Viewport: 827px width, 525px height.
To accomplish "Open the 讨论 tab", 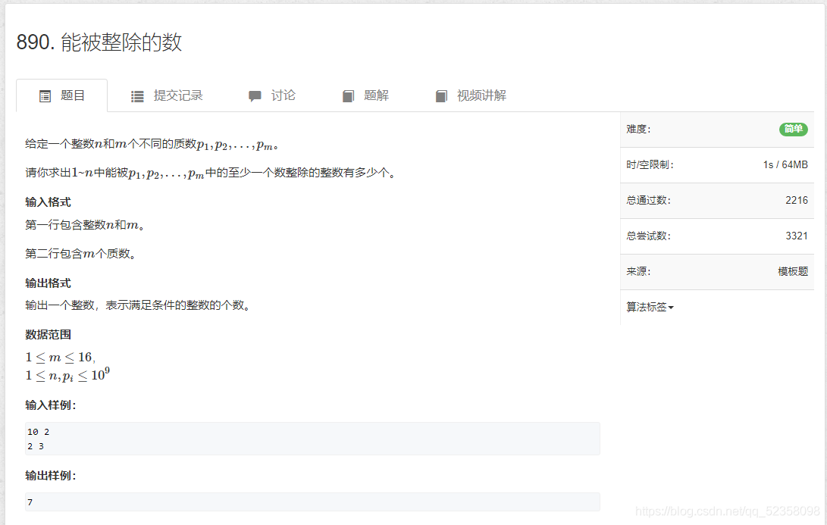I will point(271,95).
